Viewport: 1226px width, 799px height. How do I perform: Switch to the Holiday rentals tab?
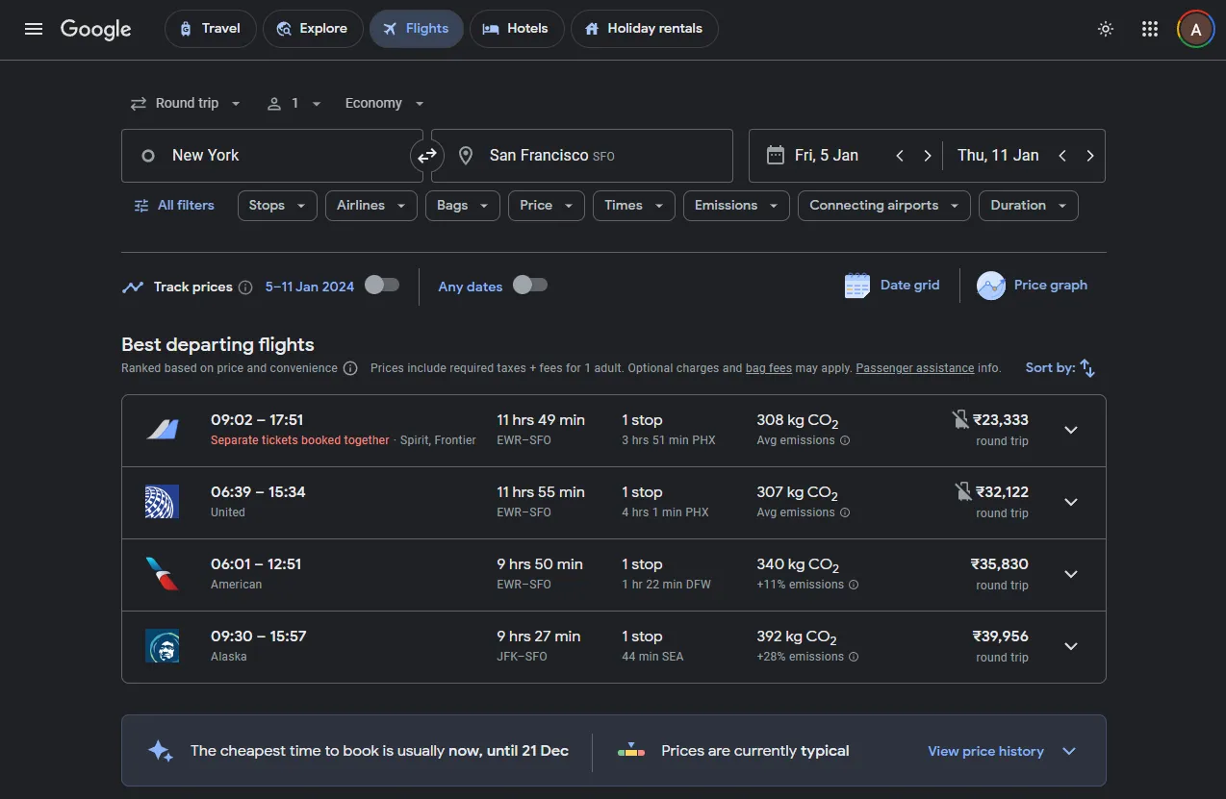pyautogui.click(x=644, y=29)
